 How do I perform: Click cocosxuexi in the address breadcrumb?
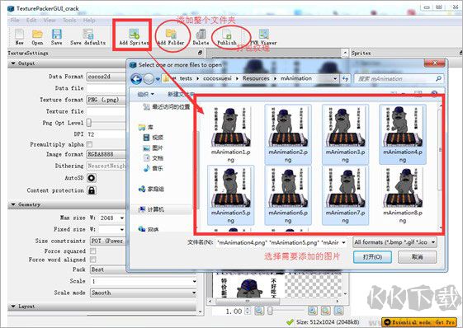tap(217, 78)
